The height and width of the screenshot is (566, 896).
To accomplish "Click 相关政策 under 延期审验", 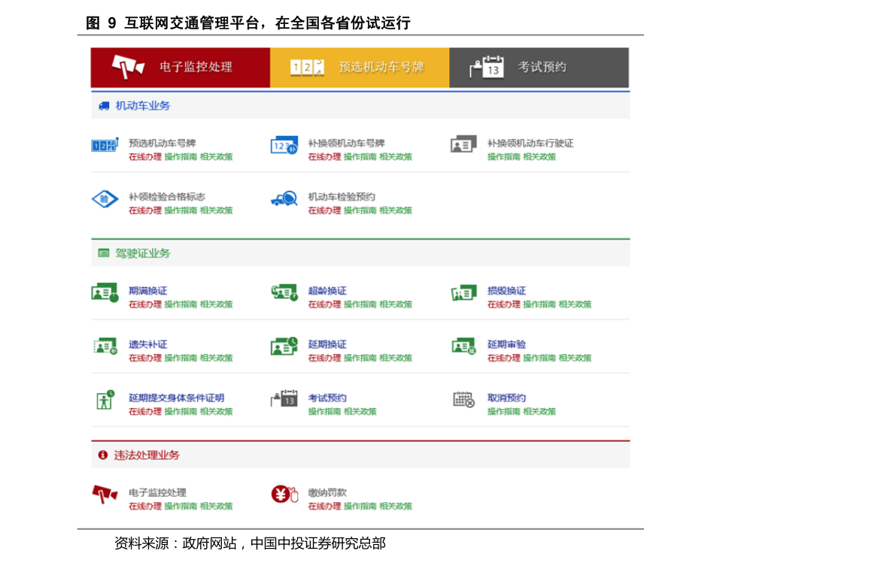I will (575, 358).
